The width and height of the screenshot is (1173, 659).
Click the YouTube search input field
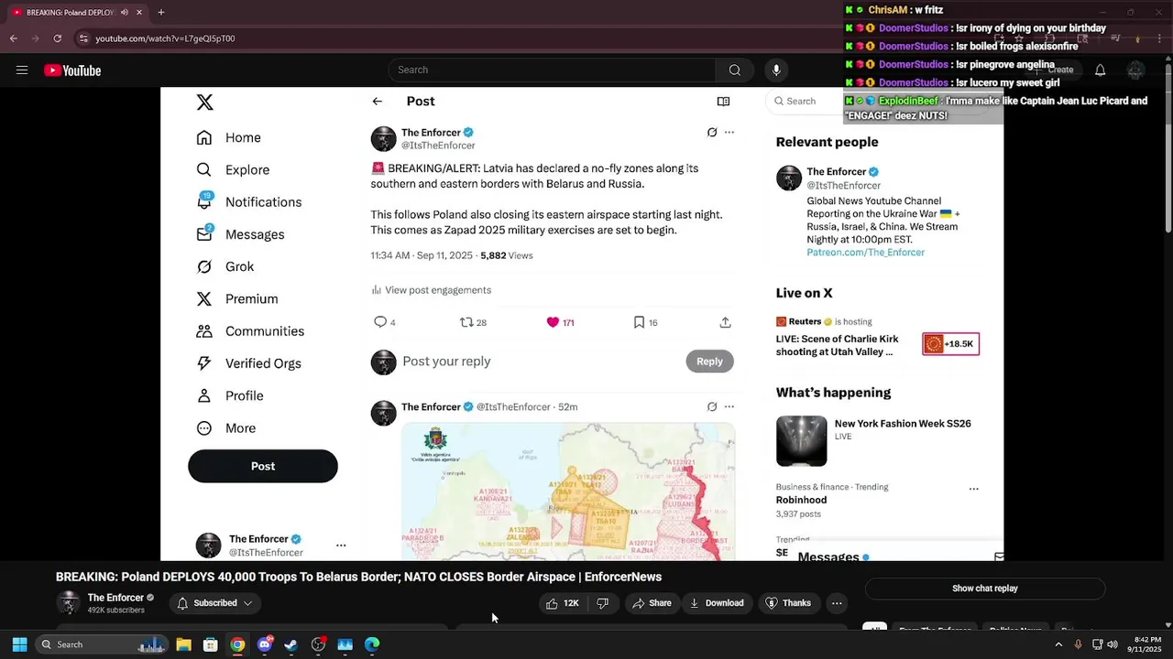552,70
